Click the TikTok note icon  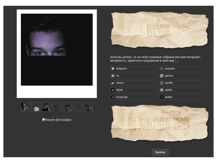pyautogui.click(x=113, y=90)
